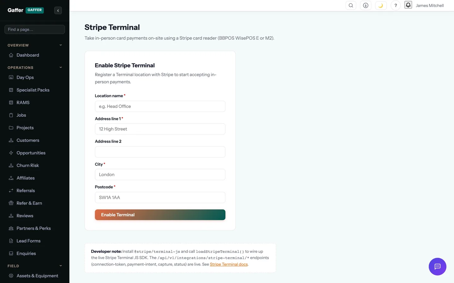Collapse the Overview section

tap(61, 45)
